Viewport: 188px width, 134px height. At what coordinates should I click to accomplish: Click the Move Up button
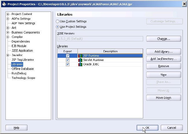(164, 90)
